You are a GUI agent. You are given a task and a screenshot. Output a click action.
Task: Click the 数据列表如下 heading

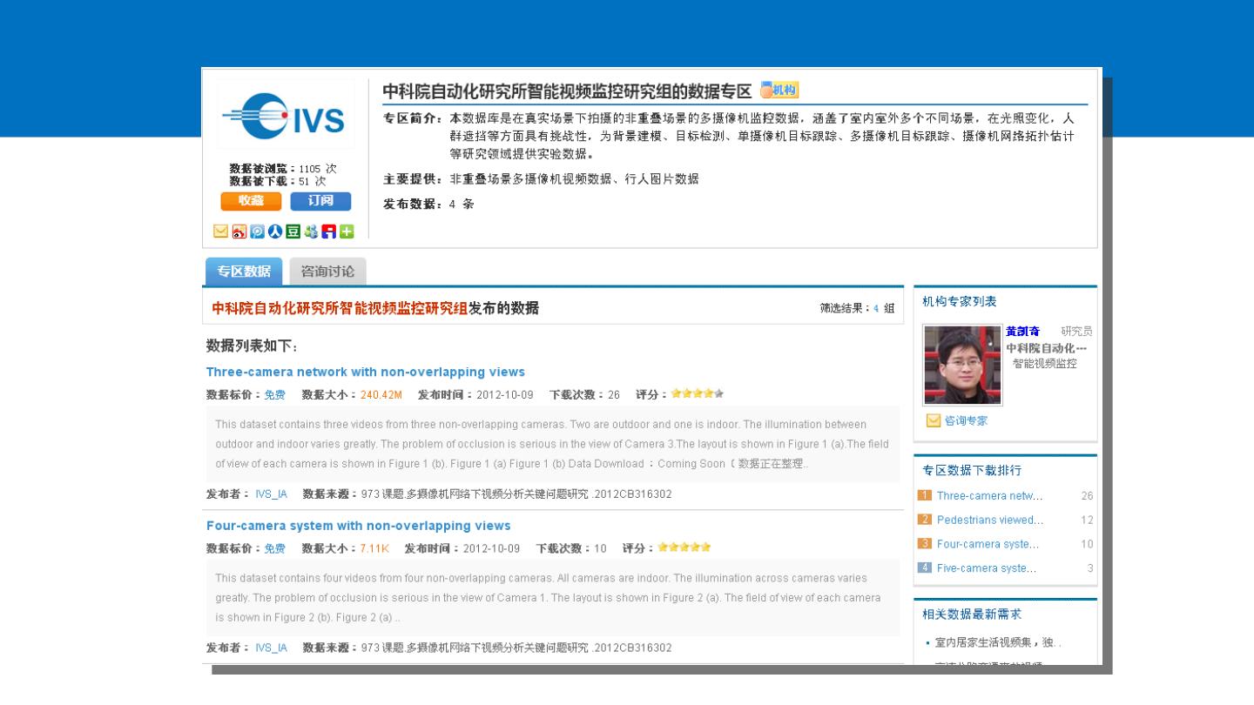point(252,346)
